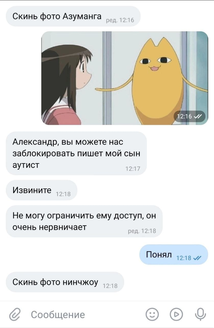Viewport: 214px width, 328px height.
Task: Tap the message starting with 'Александр, вы можете'
Action: (76, 153)
